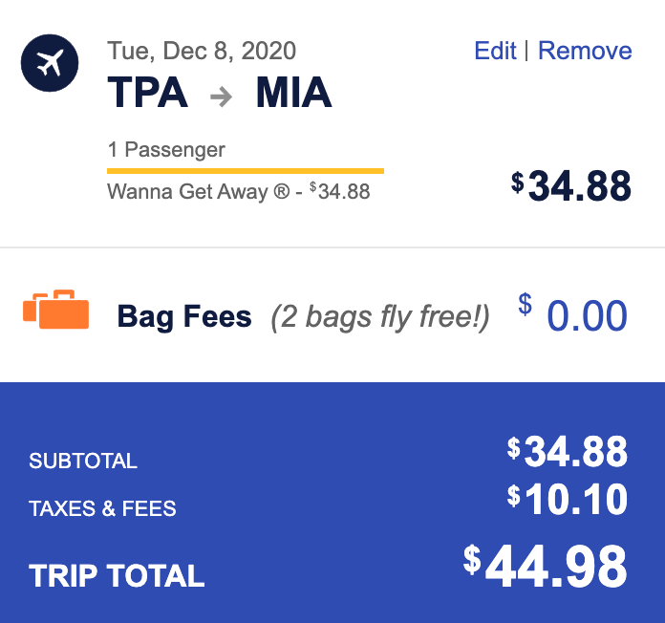Click the yellow fare type underline bar
Image resolution: width=665 pixels, height=623 pixels.
coord(246,171)
